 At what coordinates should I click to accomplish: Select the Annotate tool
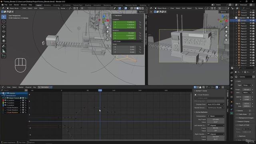[x=4, y=46]
